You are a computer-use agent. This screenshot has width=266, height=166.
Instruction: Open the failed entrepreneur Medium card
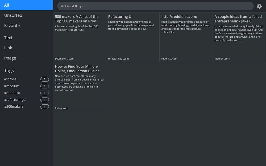[x=239, y=37]
